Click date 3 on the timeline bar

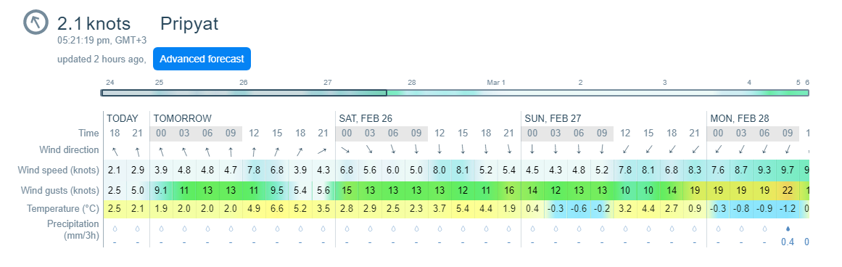[x=665, y=83]
